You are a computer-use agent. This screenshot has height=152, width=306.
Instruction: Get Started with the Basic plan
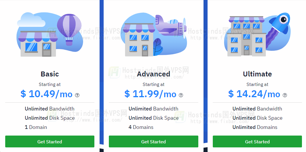(x=50, y=142)
